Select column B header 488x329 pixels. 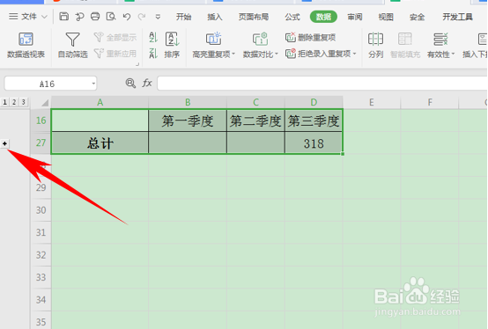point(188,103)
